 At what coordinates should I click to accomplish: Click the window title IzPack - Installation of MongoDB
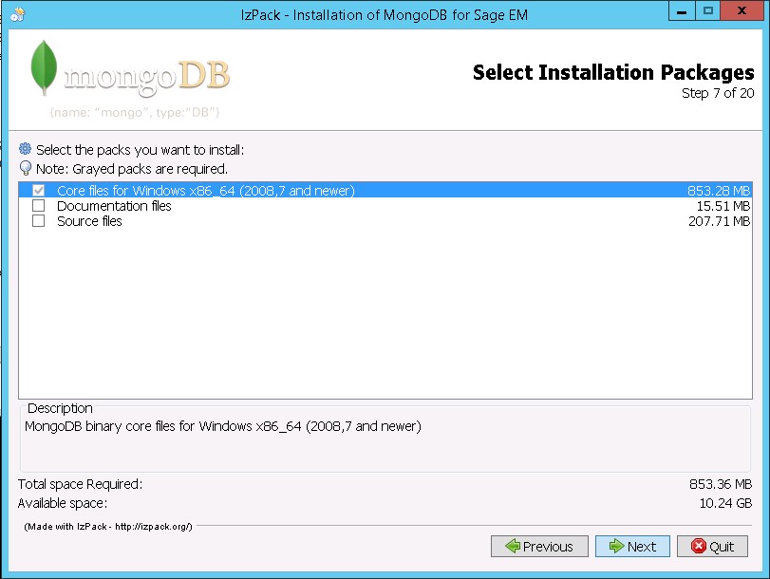pyautogui.click(x=385, y=15)
